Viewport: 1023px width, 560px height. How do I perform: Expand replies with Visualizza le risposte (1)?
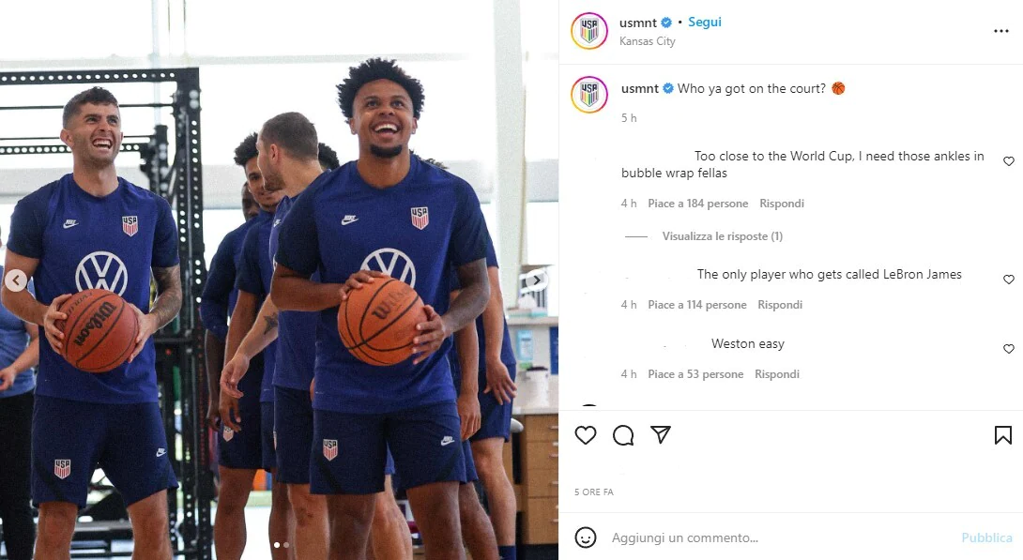click(x=723, y=236)
